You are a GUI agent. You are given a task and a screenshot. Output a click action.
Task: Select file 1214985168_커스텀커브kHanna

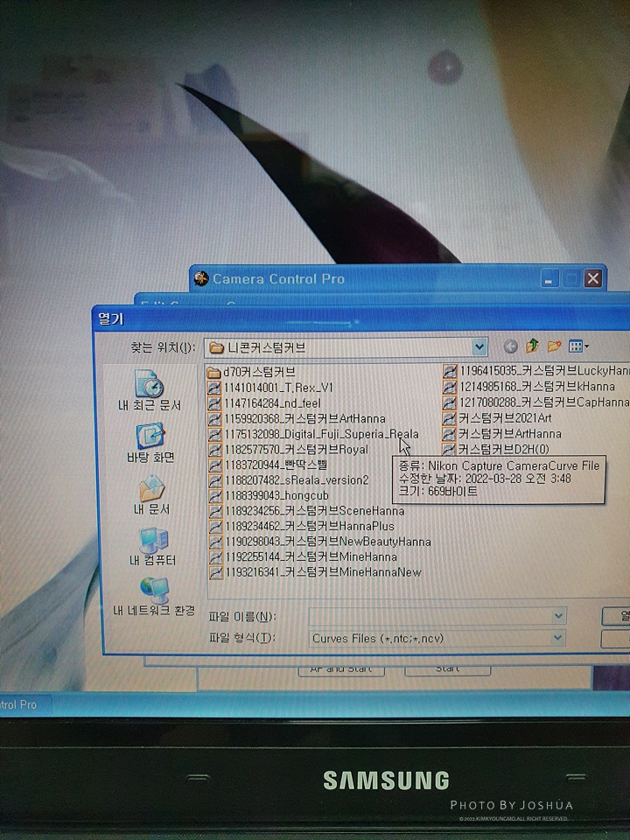click(x=529, y=386)
